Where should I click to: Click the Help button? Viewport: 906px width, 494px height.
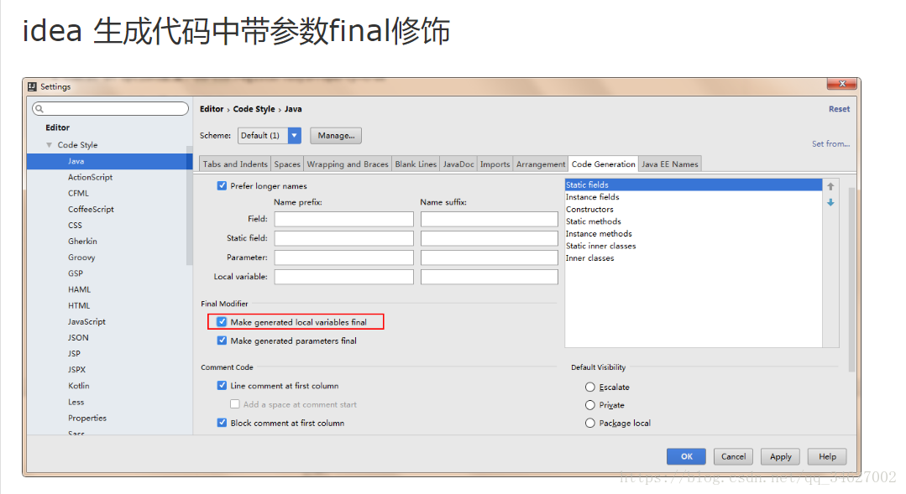point(827,456)
